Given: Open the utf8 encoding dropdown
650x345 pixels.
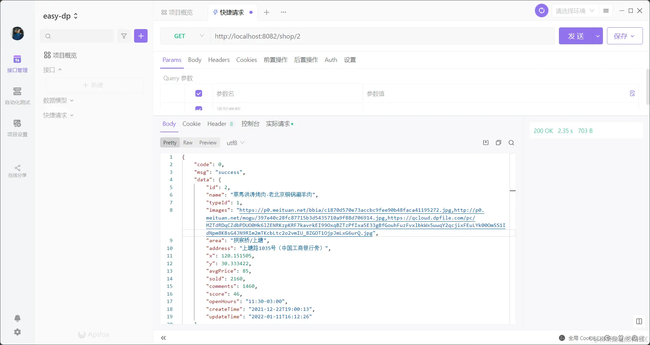Looking at the screenshot, I should [235, 142].
